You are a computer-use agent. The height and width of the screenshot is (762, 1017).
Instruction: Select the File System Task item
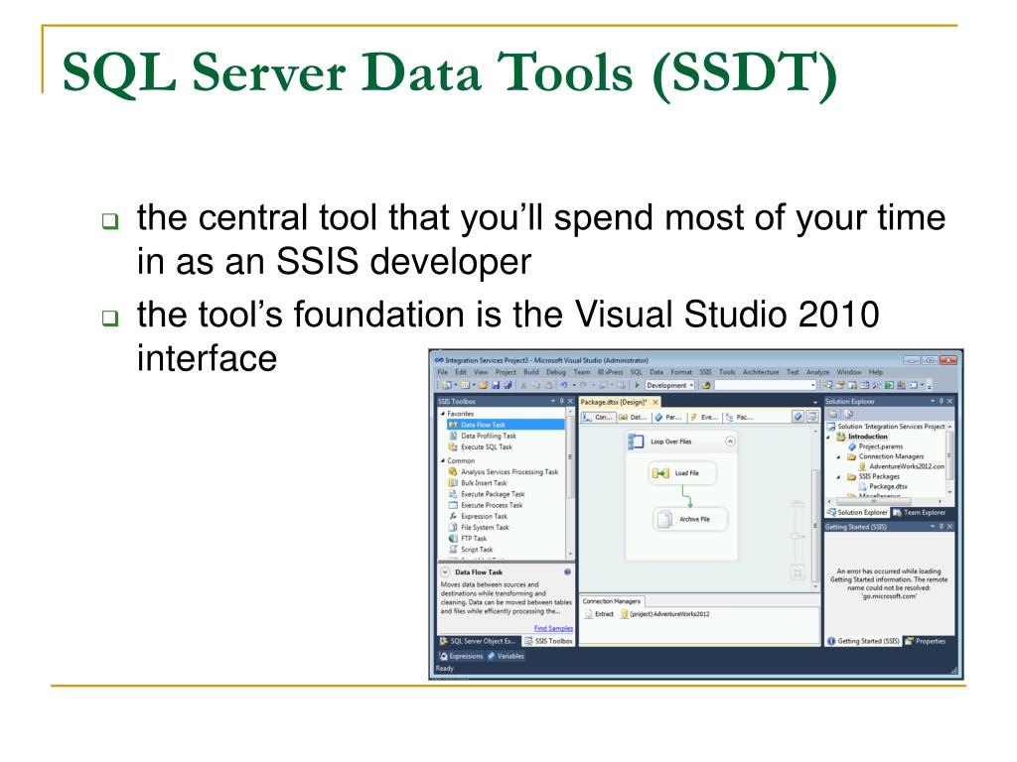(x=478, y=527)
